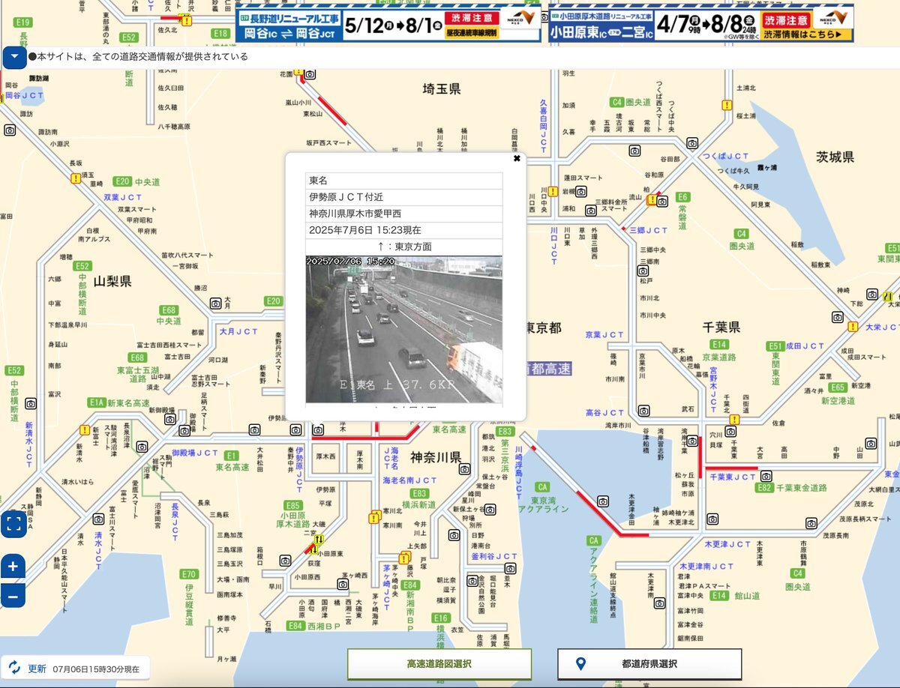The width and height of the screenshot is (900, 688).
Task: Open the camera icon beside 金沢自然公園
Action: coord(472,581)
